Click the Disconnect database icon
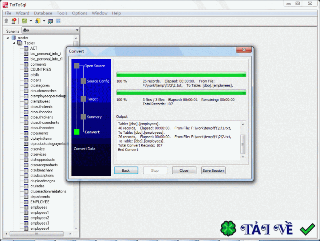The height and width of the screenshot is (241, 320). pos(14,20)
